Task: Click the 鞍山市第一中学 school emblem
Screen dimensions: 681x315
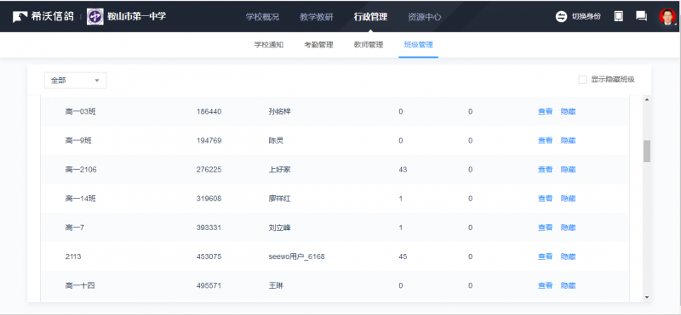Action: coord(95,17)
